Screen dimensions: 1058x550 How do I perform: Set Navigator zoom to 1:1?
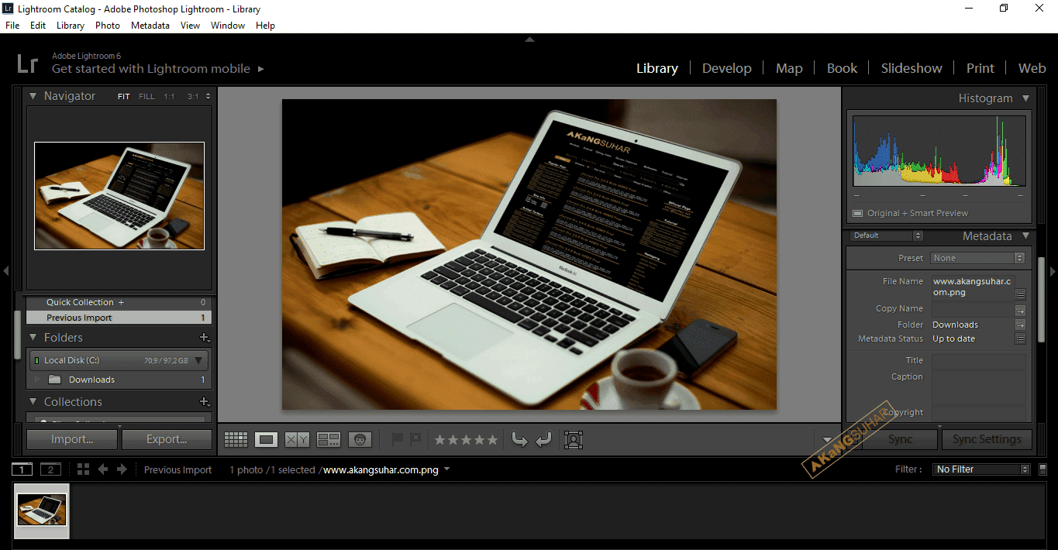169,97
